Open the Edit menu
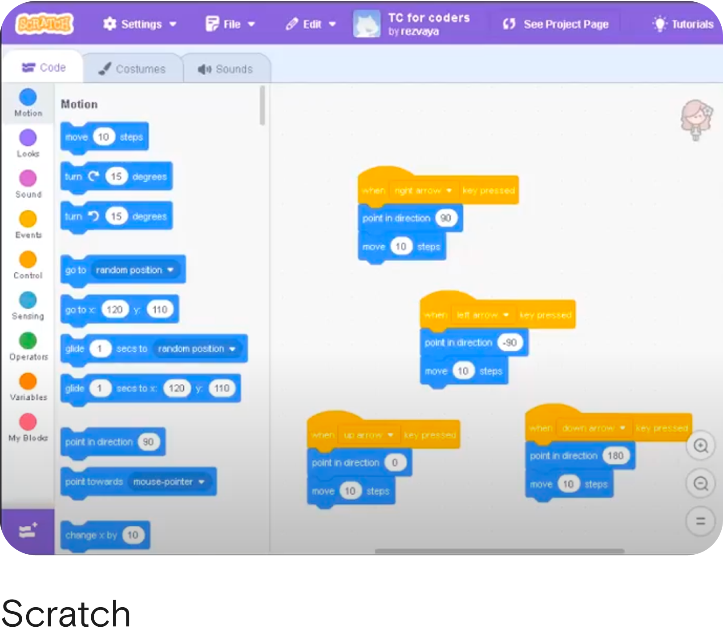This screenshot has height=637, width=723. pyautogui.click(x=311, y=24)
